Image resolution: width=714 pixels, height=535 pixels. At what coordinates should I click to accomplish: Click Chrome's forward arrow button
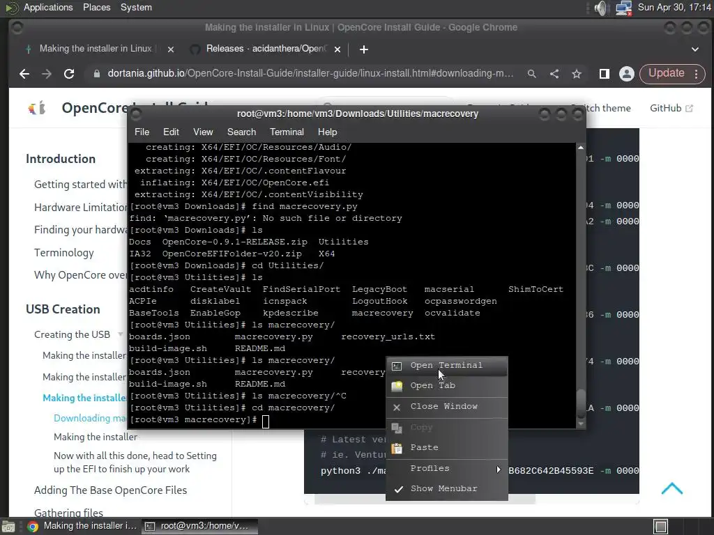[x=47, y=74]
